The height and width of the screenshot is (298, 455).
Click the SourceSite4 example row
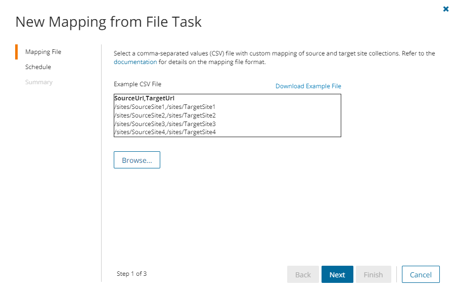(165, 132)
